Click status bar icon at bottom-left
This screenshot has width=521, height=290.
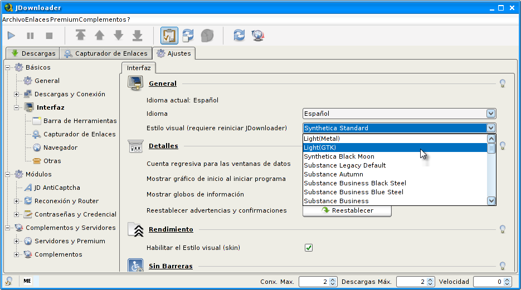(9, 281)
